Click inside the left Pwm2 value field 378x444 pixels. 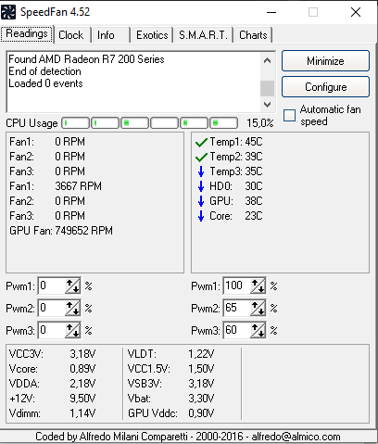tap(52, 309)
